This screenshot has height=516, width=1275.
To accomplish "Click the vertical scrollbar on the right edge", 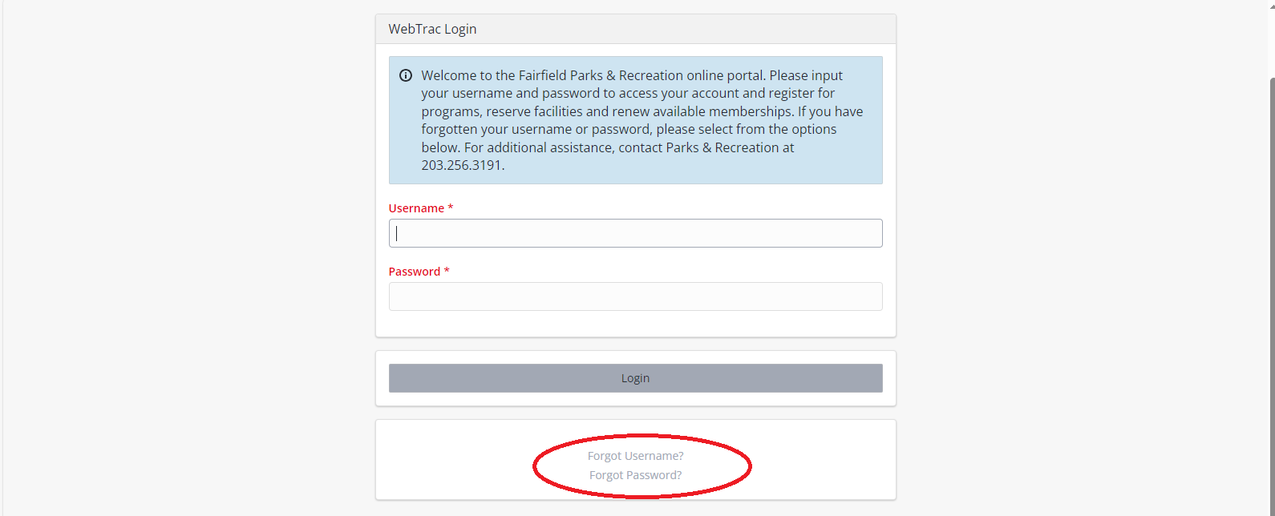I will [x=1269, y=240].
